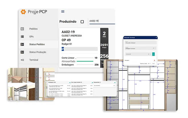Click the Projje PCP gear logo
Screen dimensions: 188x118
23,12
